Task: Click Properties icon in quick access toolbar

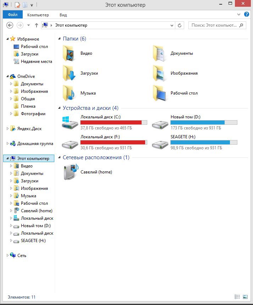Action: (17, 5)
